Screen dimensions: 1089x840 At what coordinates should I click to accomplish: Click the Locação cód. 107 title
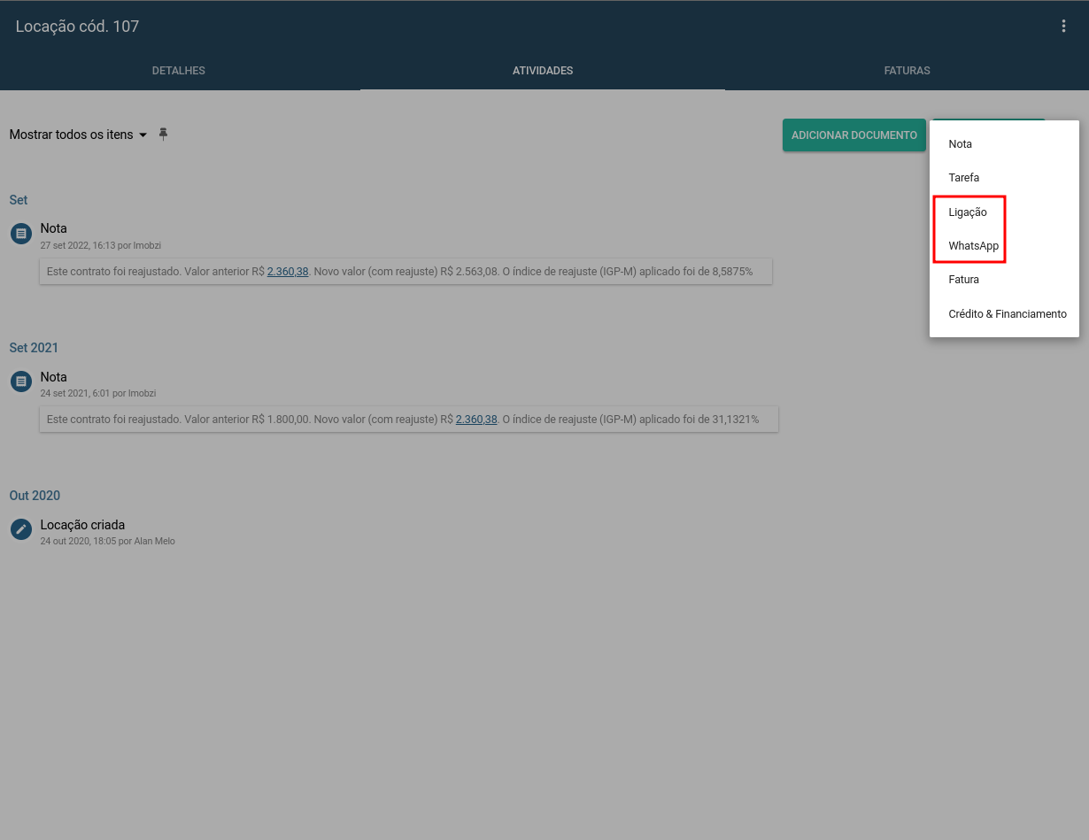77,27
